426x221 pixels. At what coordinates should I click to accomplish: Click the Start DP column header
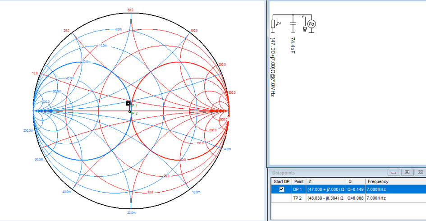pos(281,181)
